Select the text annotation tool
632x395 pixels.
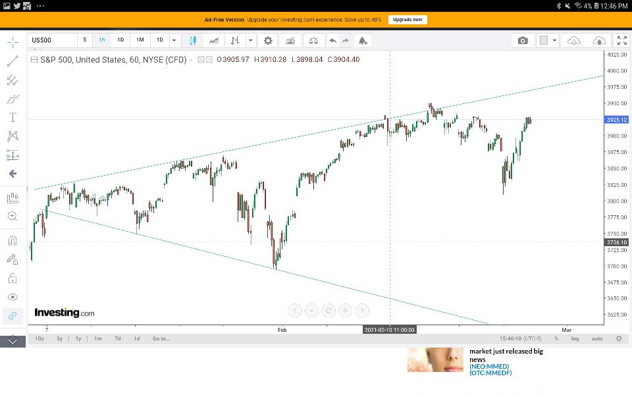pos(13,117)
